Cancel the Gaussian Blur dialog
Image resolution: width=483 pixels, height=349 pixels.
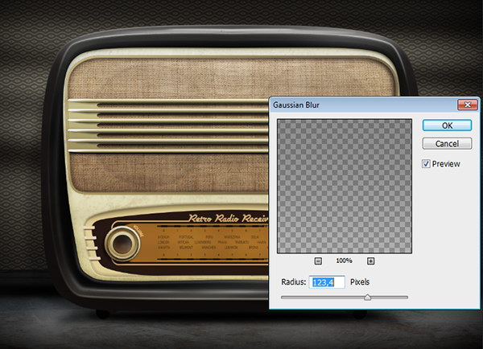pos(447,143)
